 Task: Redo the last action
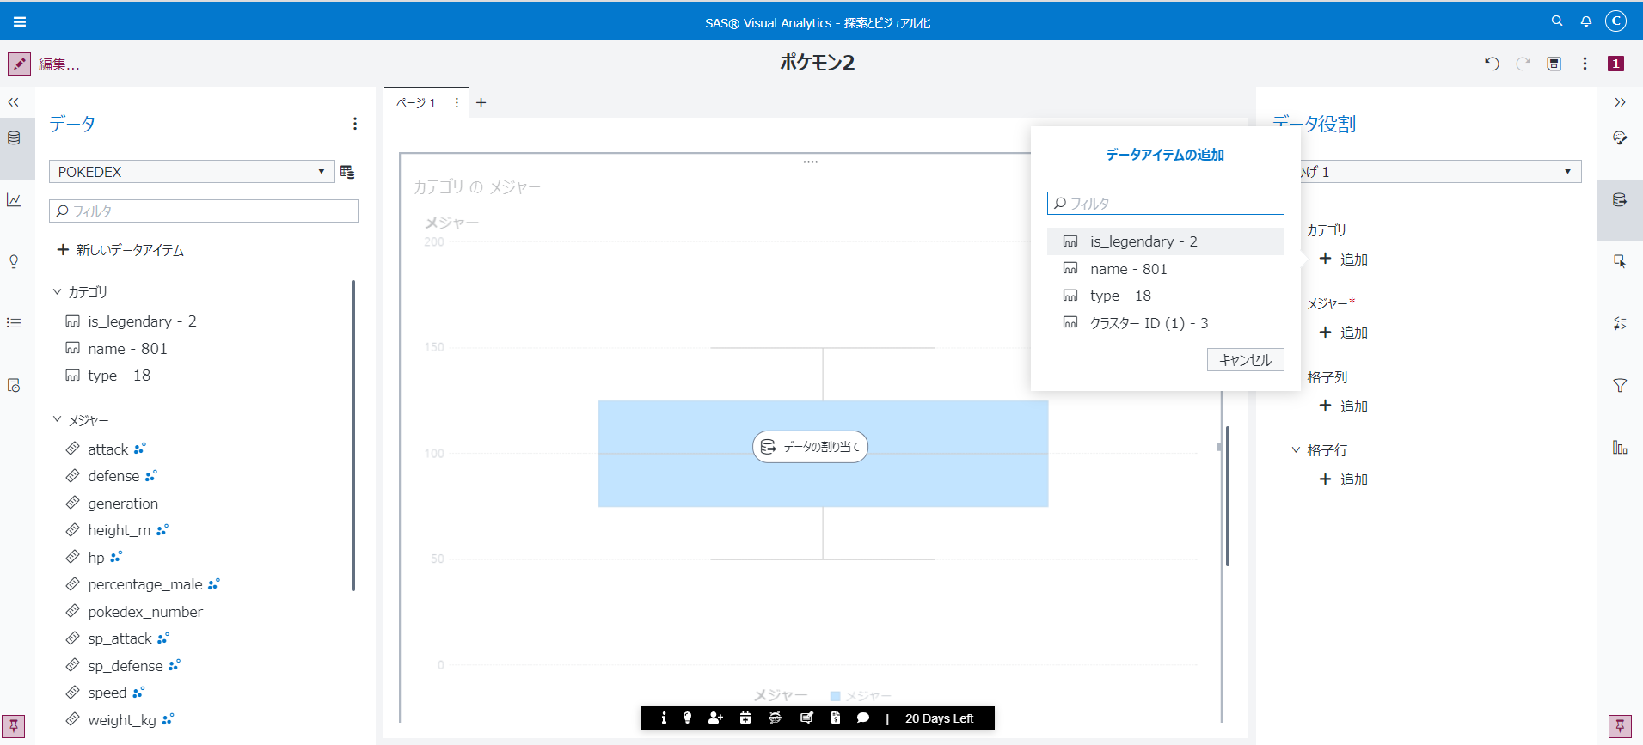(x=1523, y=64)
